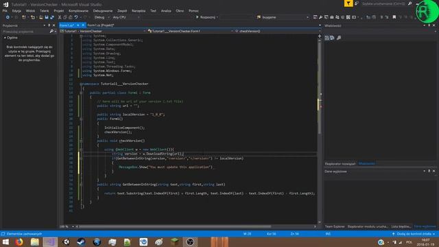Open the Debugowanie menu
Screen dimensions: 439x247
(103, 11)
